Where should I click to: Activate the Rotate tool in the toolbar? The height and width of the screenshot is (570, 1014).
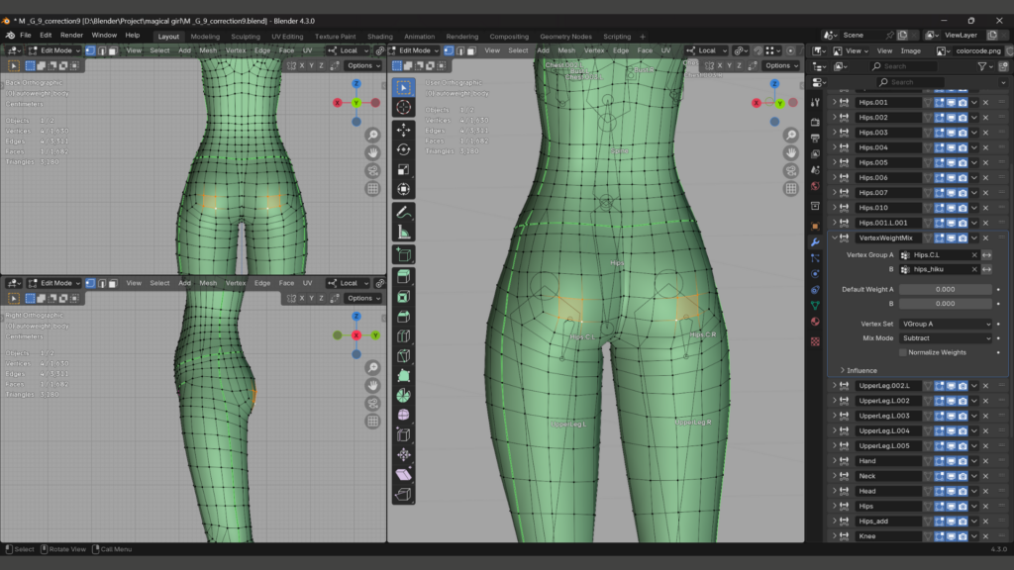point(403,149)
